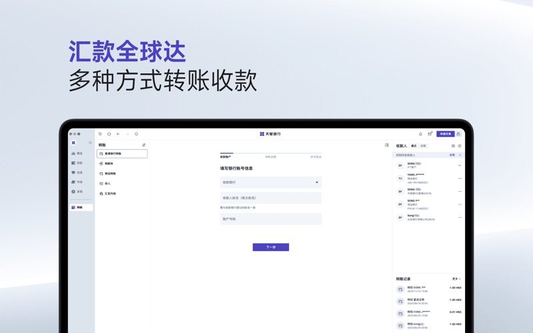Select the first bank transfer option in 转账 list
The width and height of the screenshot is (533, 333).
[x=122, y=154]
